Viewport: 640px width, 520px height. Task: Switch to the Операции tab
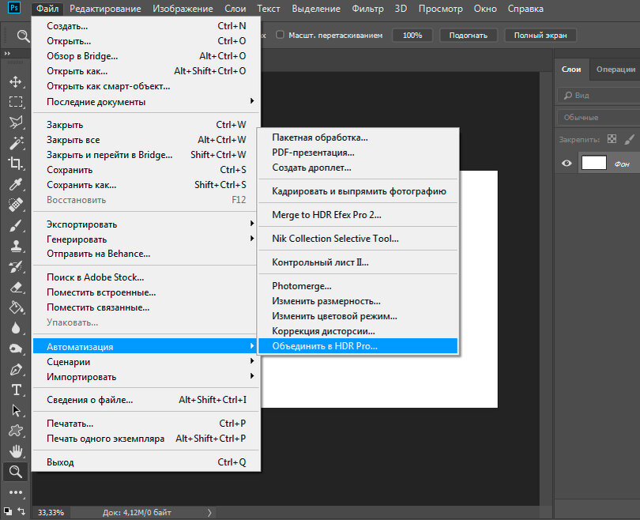pos(616,70)
